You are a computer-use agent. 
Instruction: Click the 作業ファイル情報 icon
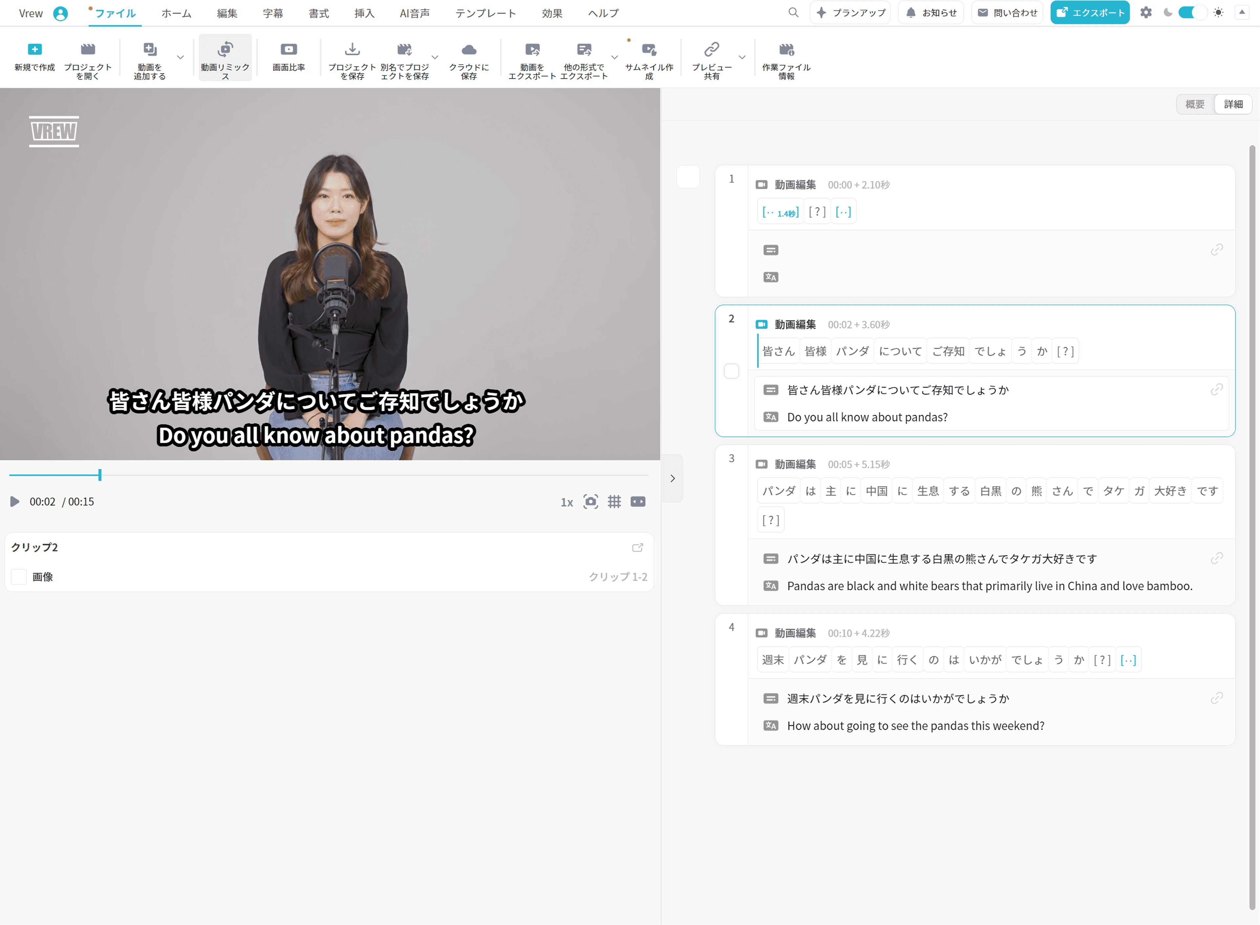(786, 50)
